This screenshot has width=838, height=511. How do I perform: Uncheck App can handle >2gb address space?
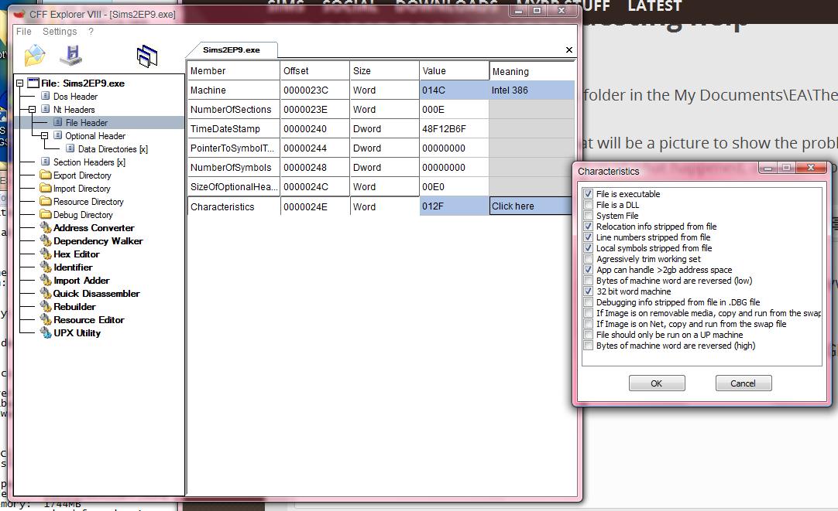589,270
